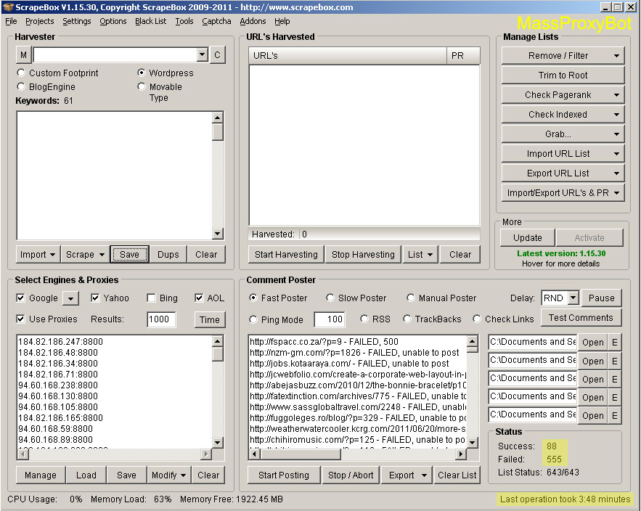Click the Ping Mode count field
This screenshot has width=641, height=511.
pyautogui.click(x=330, y=319)
